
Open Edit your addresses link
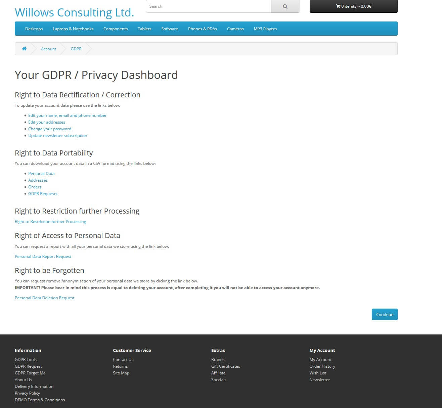[x=47, y=122]
